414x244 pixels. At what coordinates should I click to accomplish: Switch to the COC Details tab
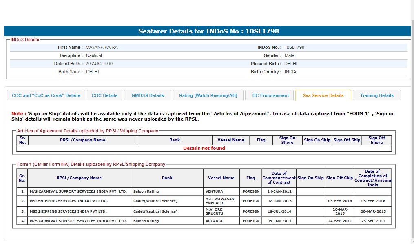tap(104, 95)
